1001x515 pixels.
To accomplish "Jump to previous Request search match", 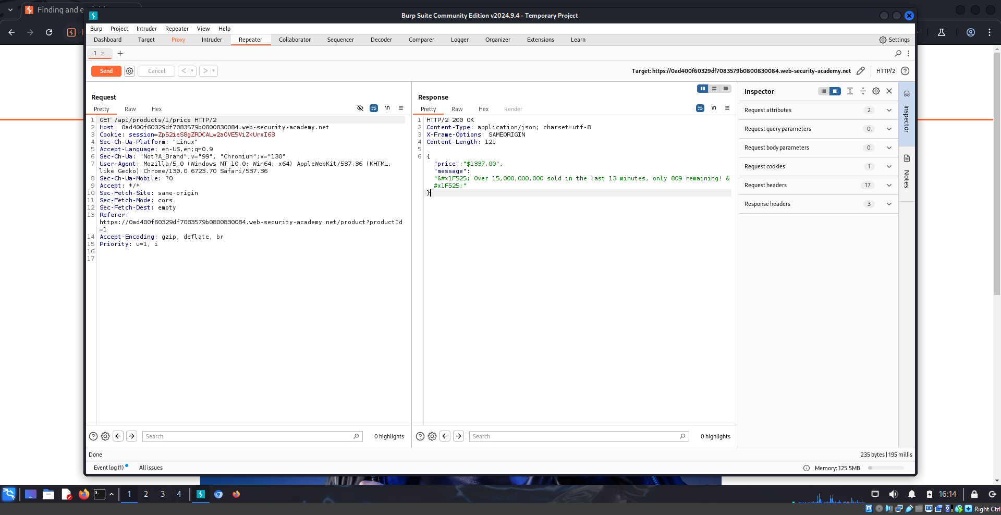I will pyautogui.click(x=118, y=436).
